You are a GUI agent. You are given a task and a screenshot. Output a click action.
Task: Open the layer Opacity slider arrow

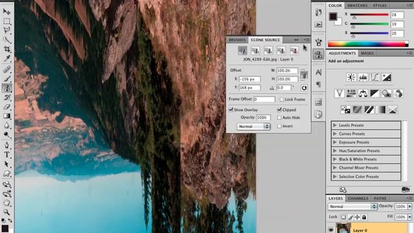click(409, 206)
